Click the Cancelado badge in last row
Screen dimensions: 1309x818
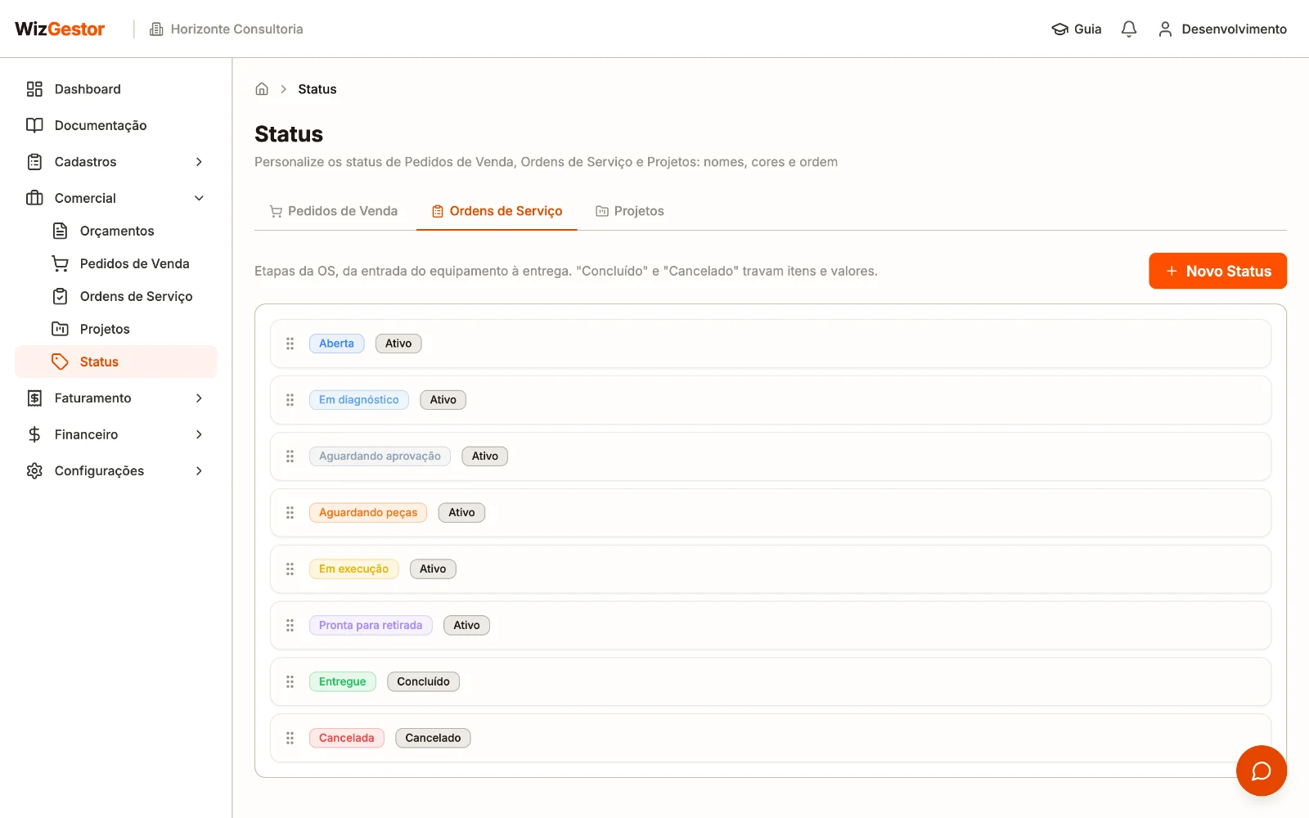click(x=433, y=738)
